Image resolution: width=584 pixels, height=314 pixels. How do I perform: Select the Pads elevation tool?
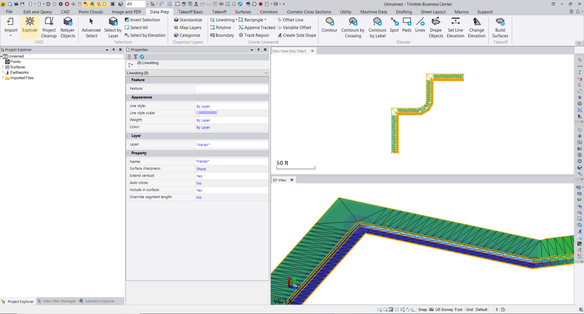coord(407,27)
